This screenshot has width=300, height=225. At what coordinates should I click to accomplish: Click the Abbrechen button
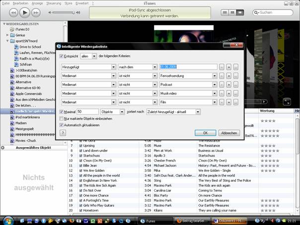pos(229,133)
